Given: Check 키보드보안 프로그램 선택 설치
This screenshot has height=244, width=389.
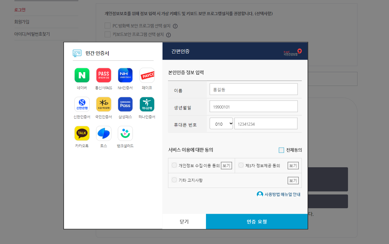Looking at the screenshot, I should 107,34.
